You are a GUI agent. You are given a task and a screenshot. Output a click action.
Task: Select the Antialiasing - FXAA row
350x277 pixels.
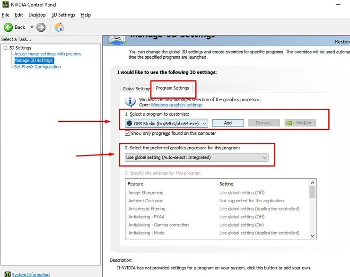218,217
